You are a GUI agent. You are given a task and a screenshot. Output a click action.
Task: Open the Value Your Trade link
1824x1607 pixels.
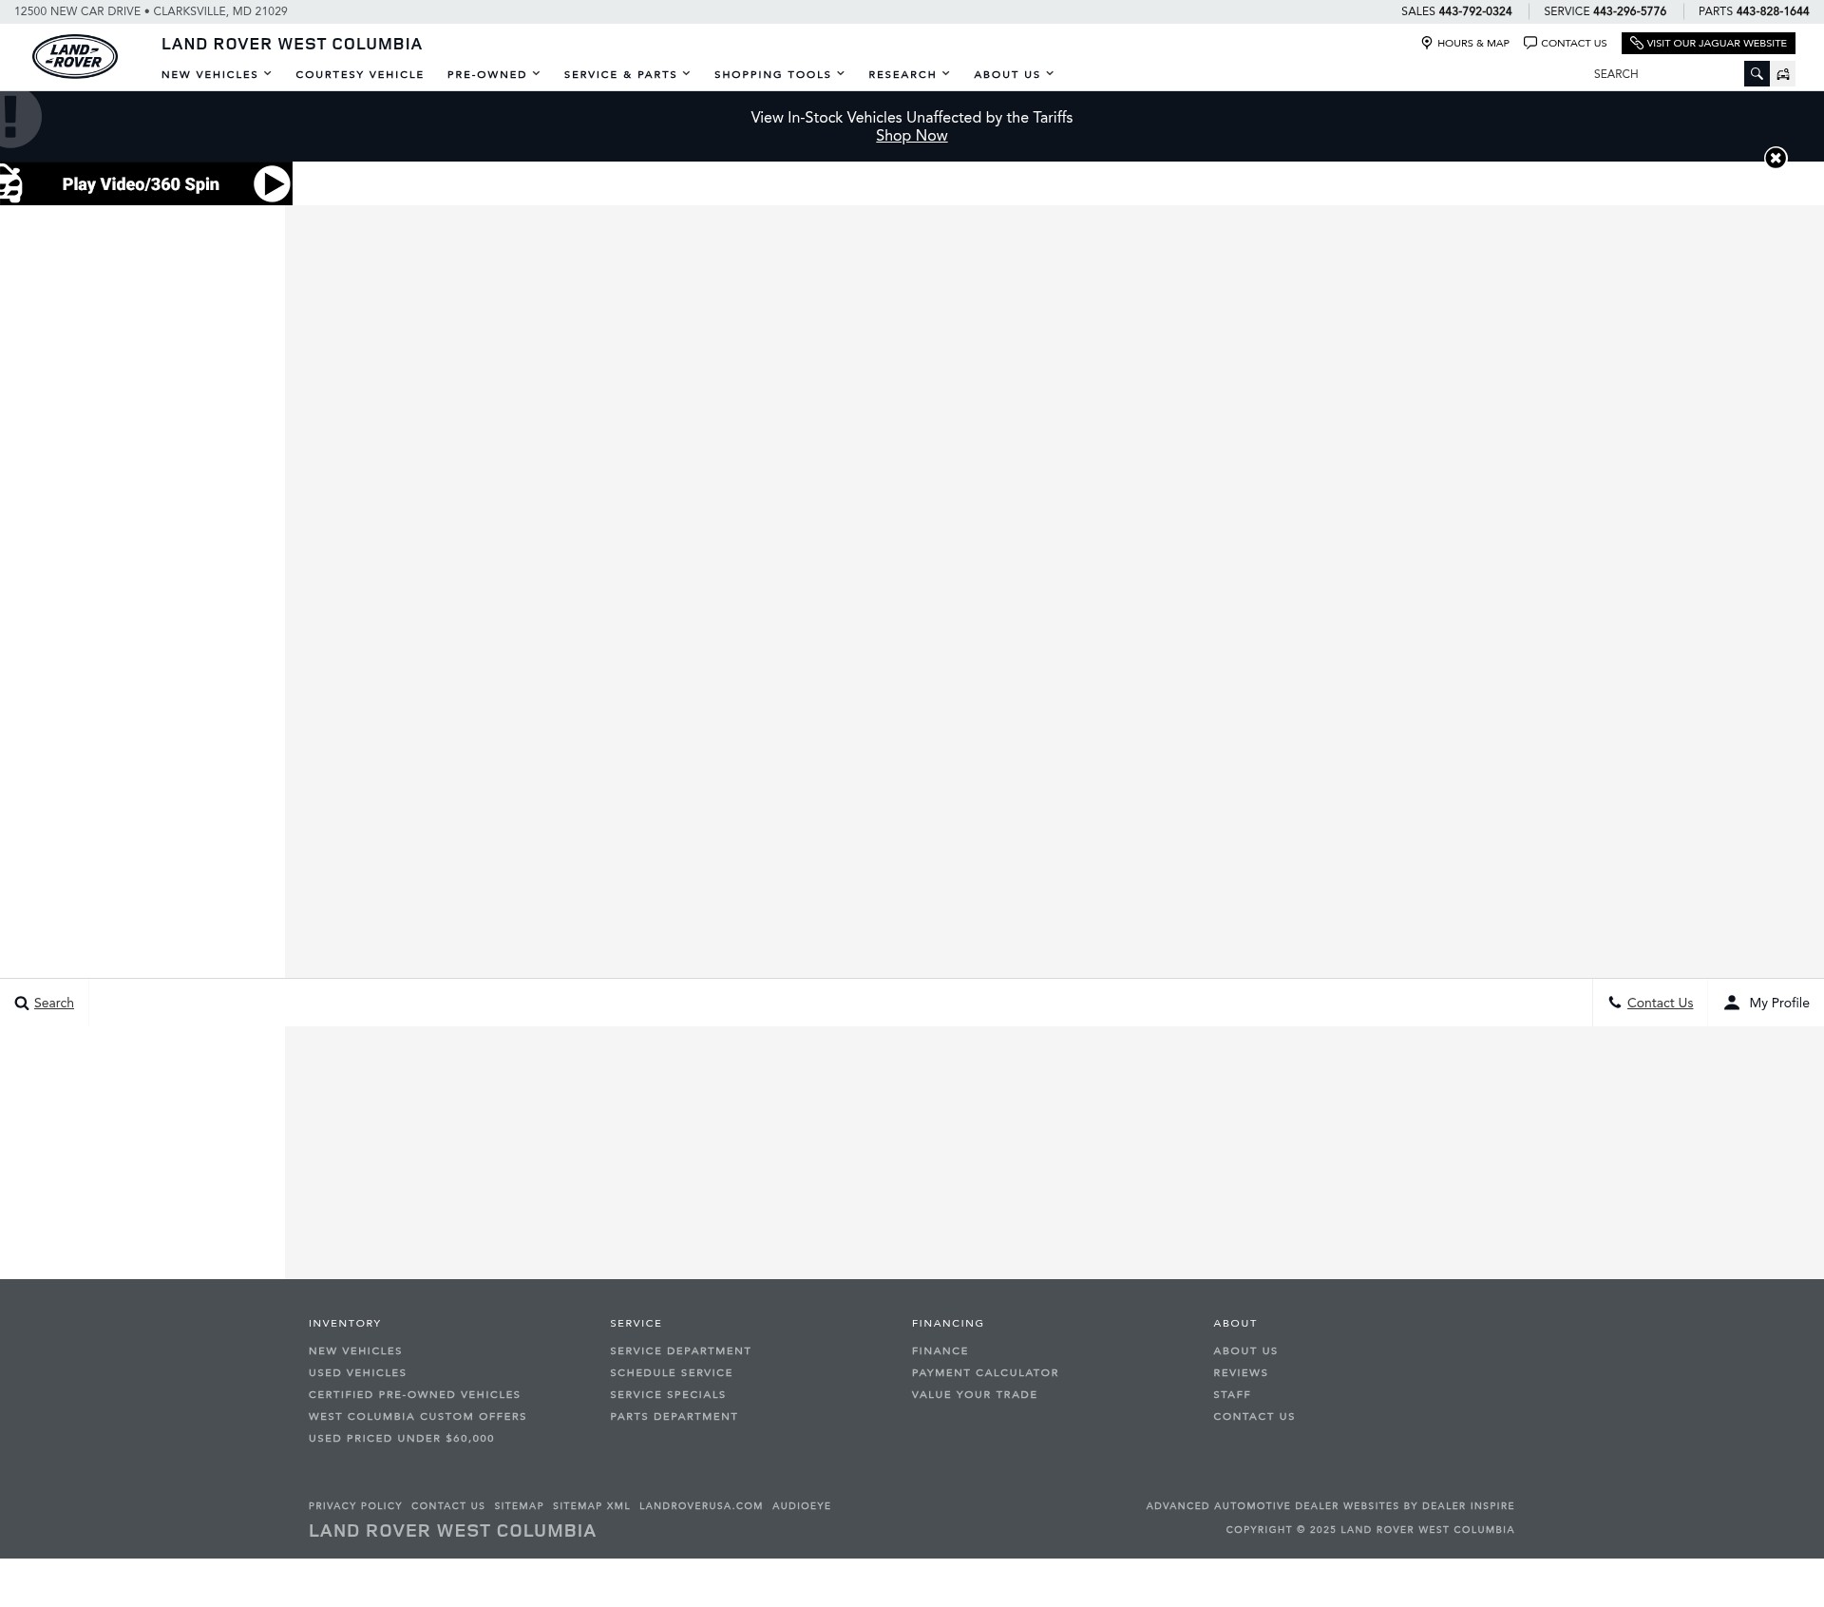pos(974,1394)
